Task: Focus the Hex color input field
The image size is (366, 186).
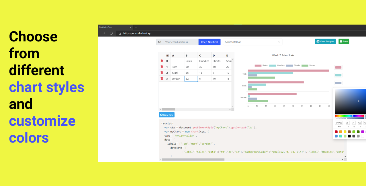Action: 338,123
